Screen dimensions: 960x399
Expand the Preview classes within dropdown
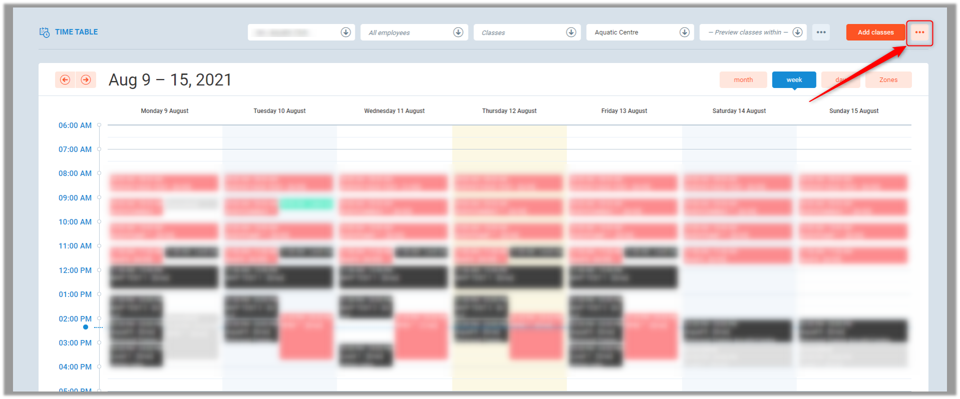pos(798,32)
